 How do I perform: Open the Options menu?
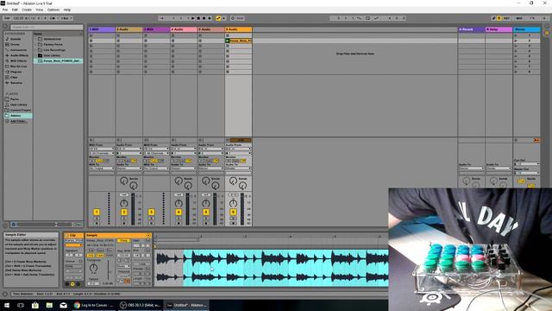[53, 10]
